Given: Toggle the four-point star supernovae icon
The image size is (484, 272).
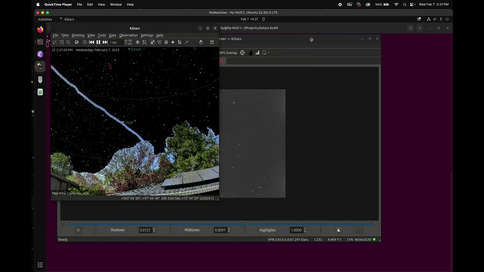Looking at the screenshot, I should tap(173, 42).
